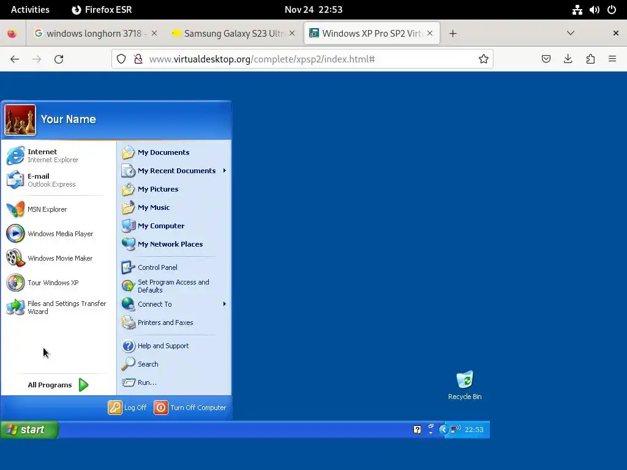This screenshot has height=470, width=627.
Task: Click the Firefox View pinned icon
Action: tap(12, 33)
